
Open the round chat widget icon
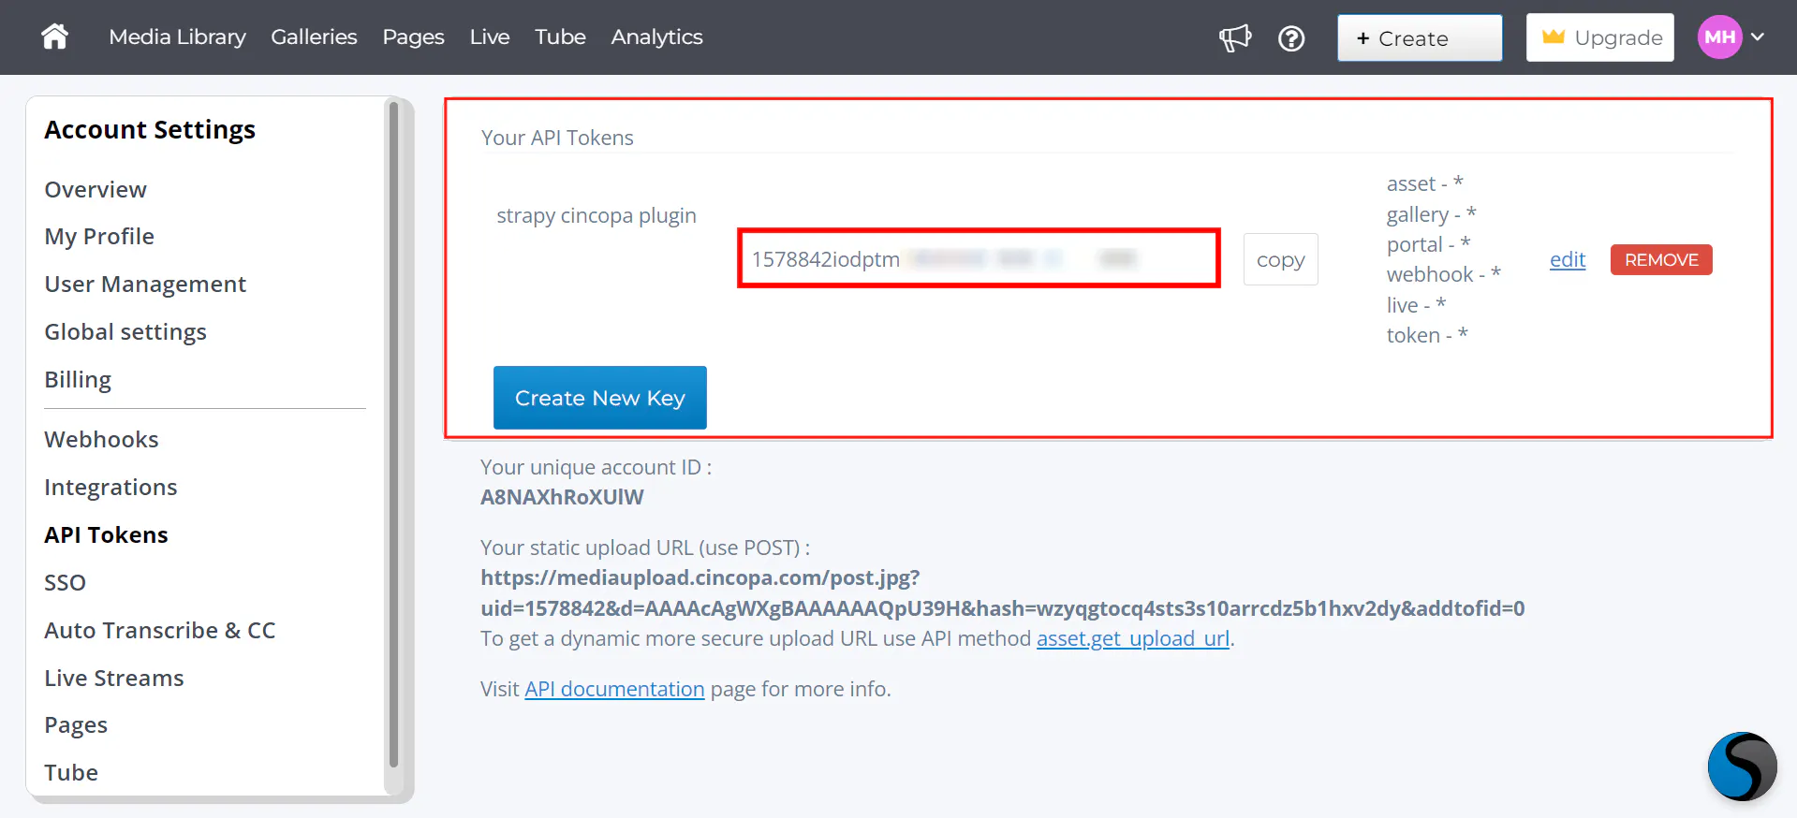tap(1742, 767)
